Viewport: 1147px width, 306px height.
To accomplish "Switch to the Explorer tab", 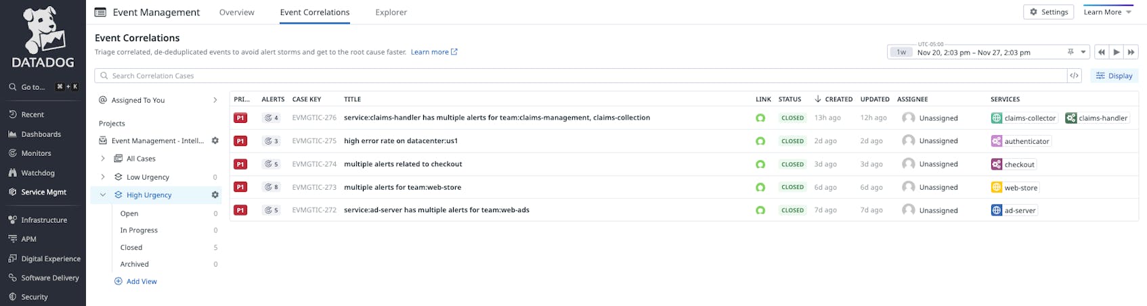I will click(391, 12).
